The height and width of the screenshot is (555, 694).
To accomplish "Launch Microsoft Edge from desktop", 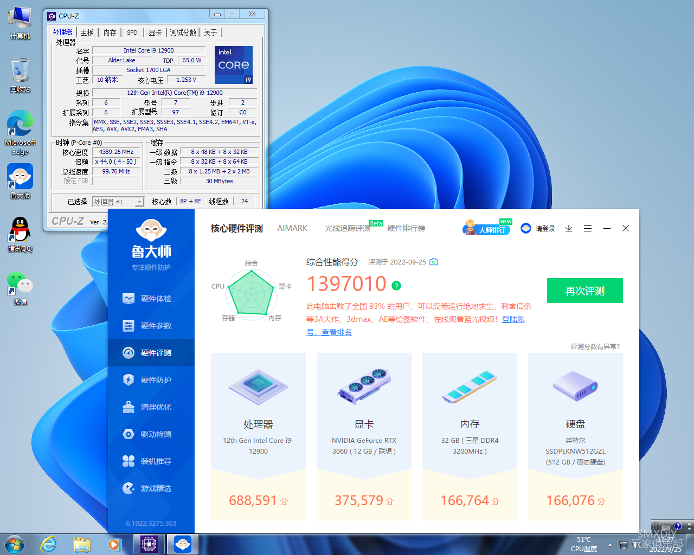I will point(20,133).
